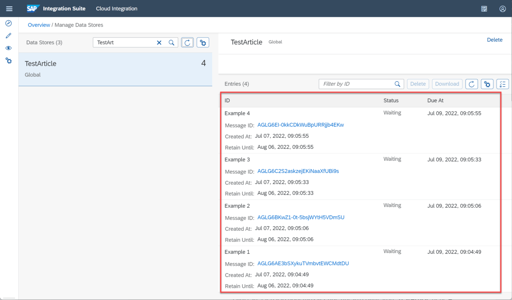512x300 pixels.
Task: Click Due At value Jul 09, 2022, 09:05:55
Action: (x=454, y=113)
